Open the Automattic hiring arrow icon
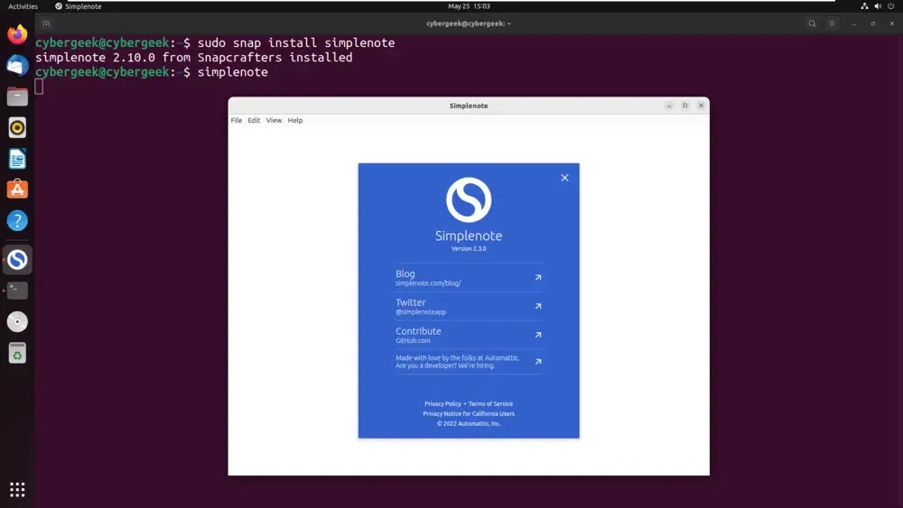 pos(538,362)
